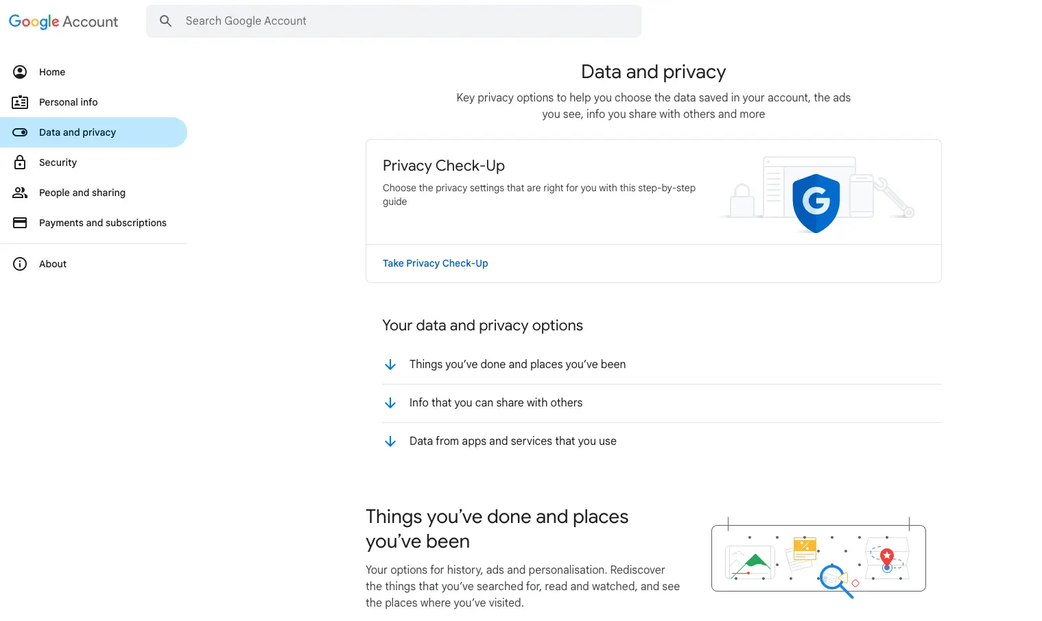The width and height of the screenshot is (1042, 621).
Task: Click Your data and privacy options heading
Action: (x=482, y=326)
